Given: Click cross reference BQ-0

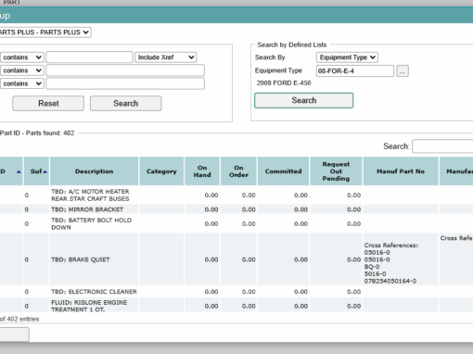Looking at the screenshot, I should pos(372,267).
